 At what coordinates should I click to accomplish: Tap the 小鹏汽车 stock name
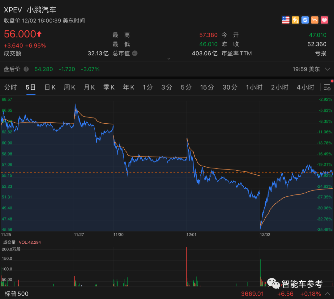[41, 10]
